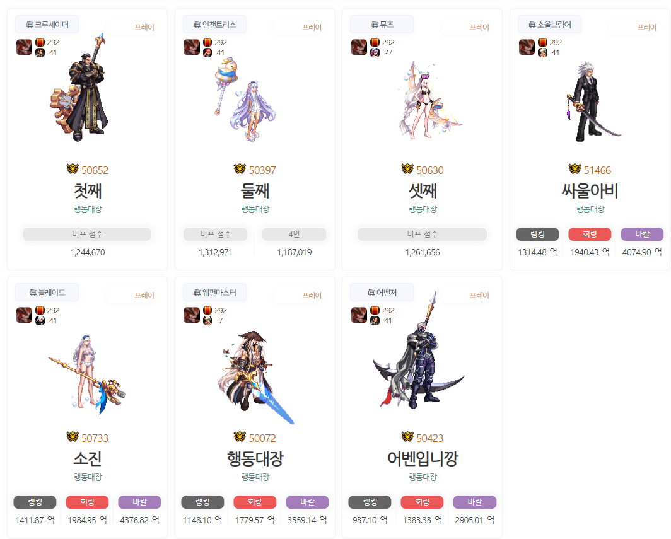This screenshot has width=671, height=539.
Task: Click the fame crest icon beside 50423
Action: (x=407, y=437)
